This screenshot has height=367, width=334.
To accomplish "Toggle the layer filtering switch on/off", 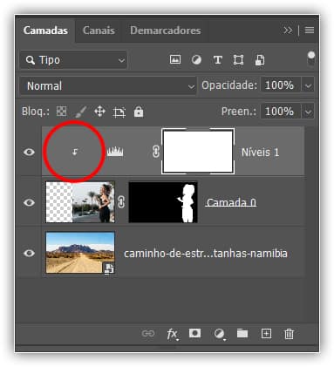I will tap(311, 58).
